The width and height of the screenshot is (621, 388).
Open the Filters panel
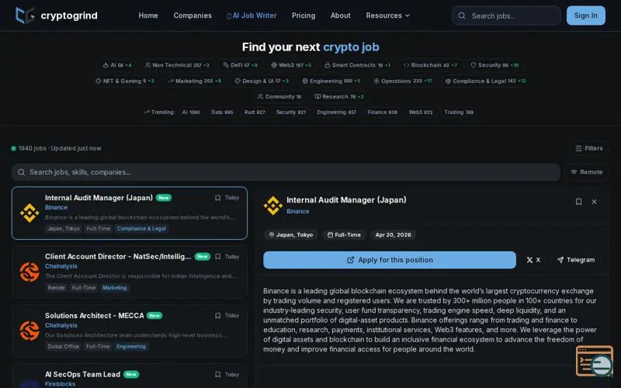pyautogui.click(x=589, y=148)
